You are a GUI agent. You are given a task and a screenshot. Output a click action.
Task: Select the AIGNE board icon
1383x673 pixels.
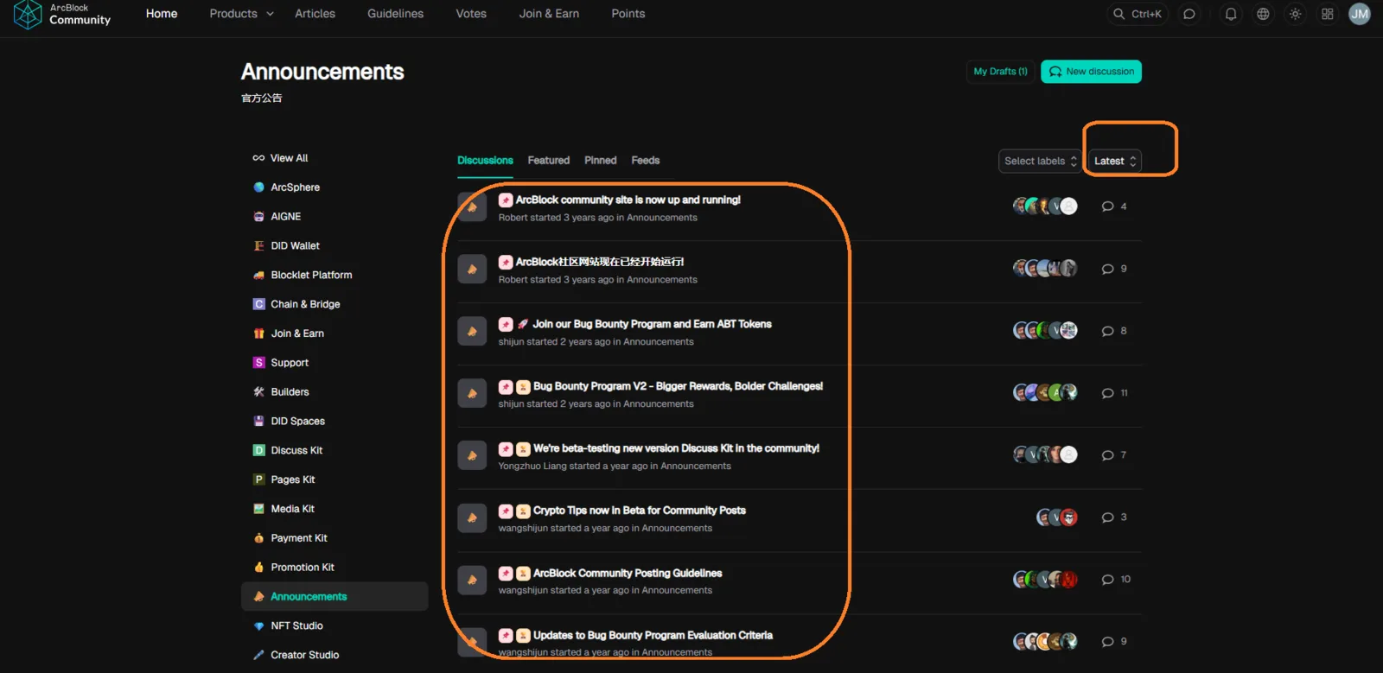pyautogui.click(x=258, y=217)
